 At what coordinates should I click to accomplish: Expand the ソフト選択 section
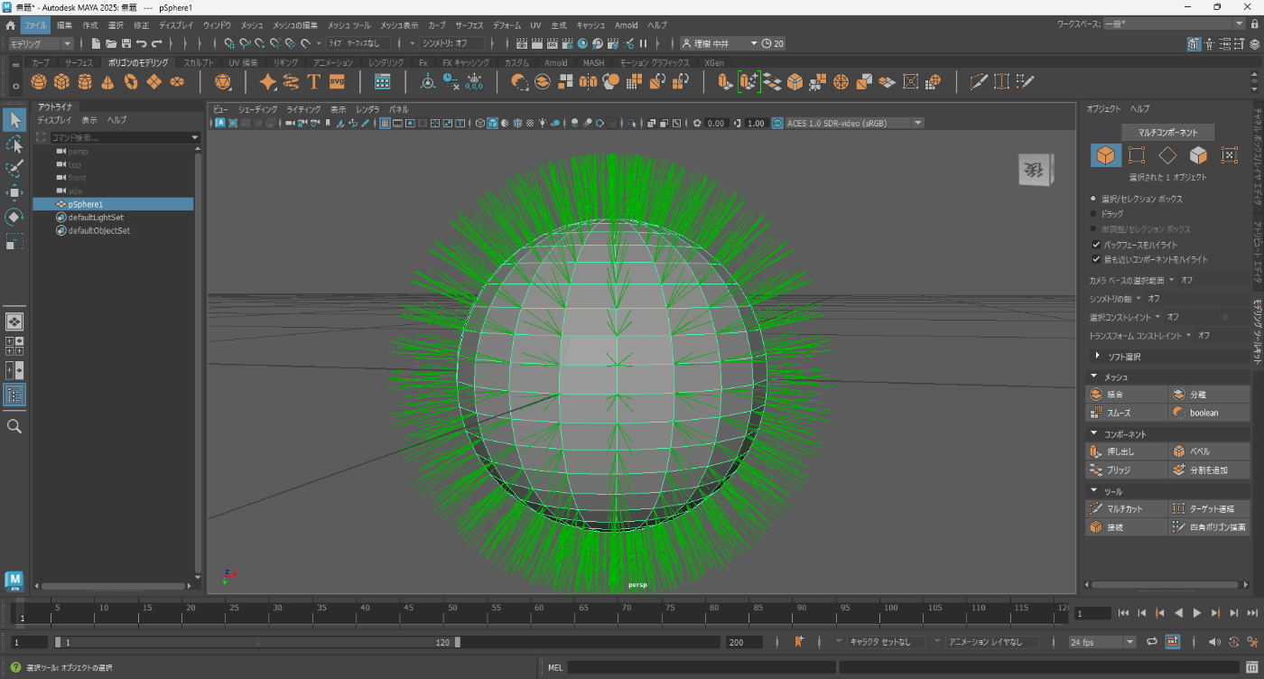[1098, 357]
